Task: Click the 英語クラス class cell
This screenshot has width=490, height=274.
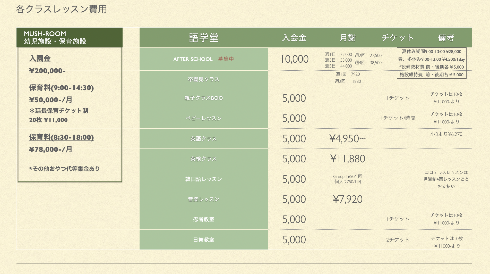Action: tap(204, 139)
